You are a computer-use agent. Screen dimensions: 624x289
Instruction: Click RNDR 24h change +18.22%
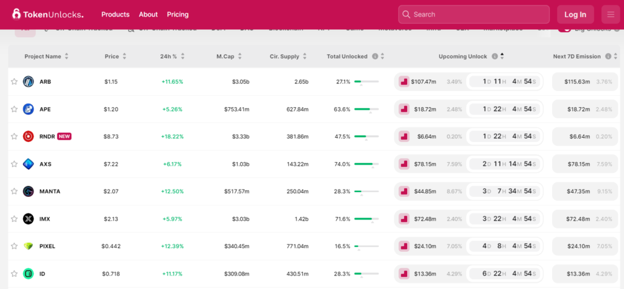172,137
